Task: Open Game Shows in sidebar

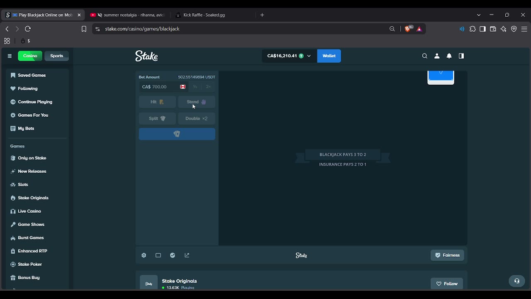Action: pyautogui.click(x=37, y=224)
